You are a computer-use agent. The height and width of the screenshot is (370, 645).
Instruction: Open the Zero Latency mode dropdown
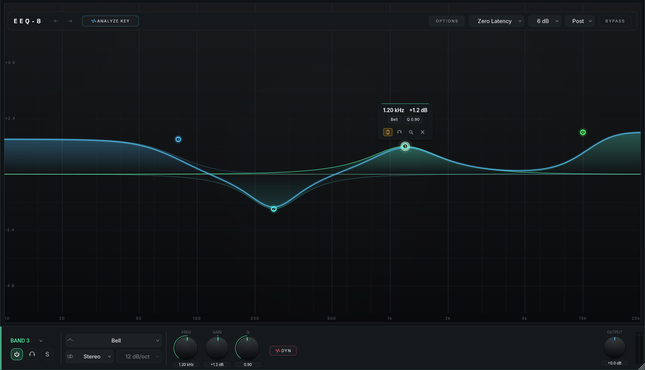click(x=496, y=21)
